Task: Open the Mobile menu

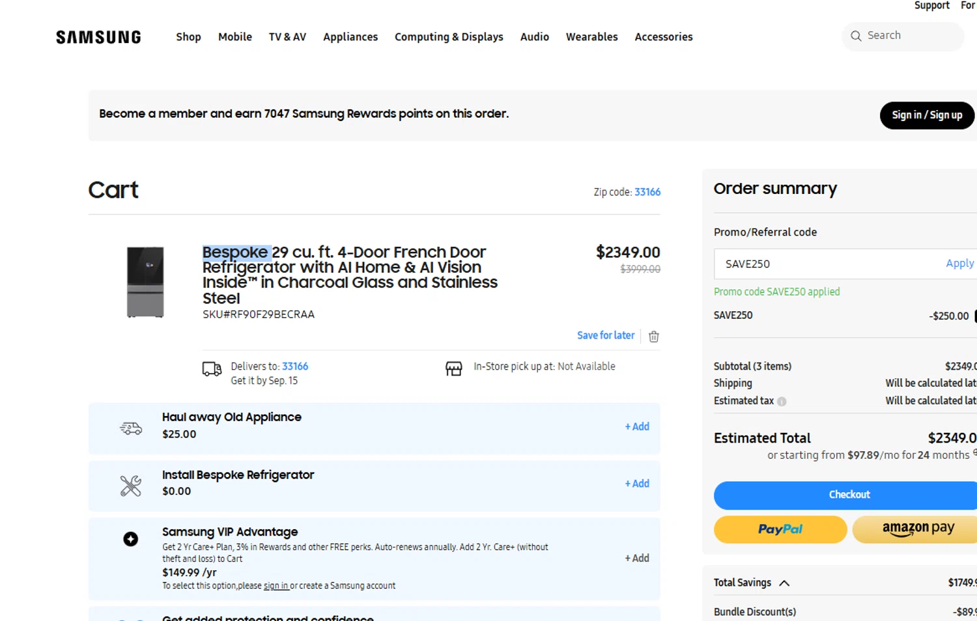Action: 235,37
